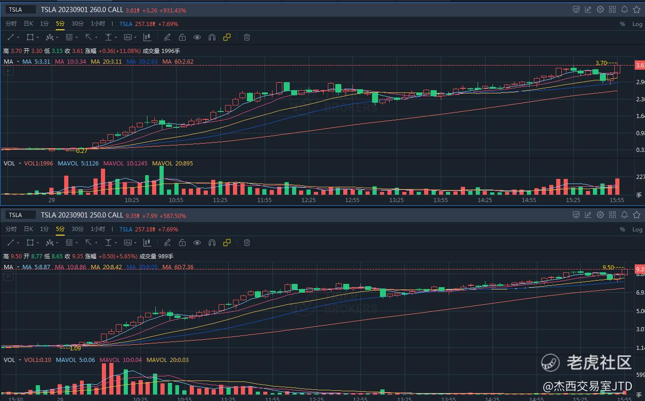
Task: Expand MA indicator dropdown in 260.0 CALL chart
Action: (18, 62)
